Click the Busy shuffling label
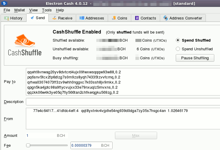The height and width of the screenshot is (150, 220). click(66, 58)
